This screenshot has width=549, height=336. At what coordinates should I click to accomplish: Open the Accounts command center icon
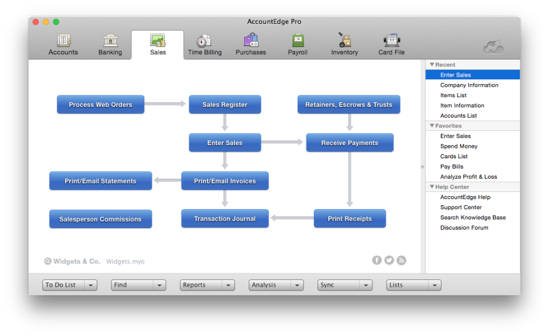[62, 43]
